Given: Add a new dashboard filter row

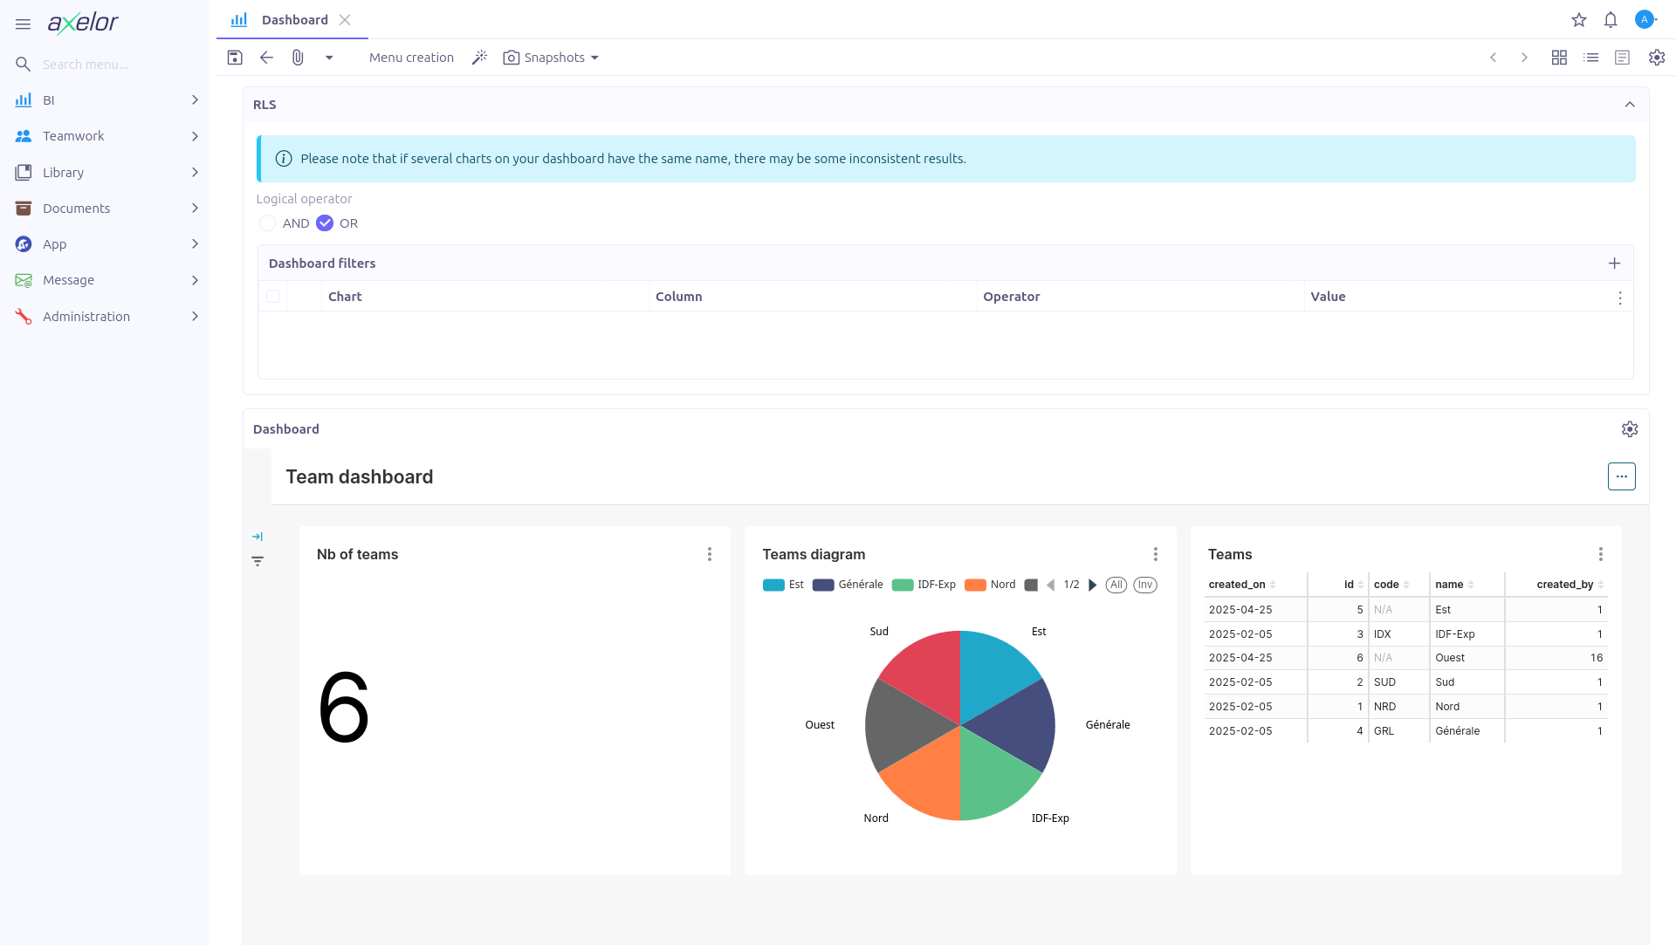Looking at the screenshot, I should click(1614, 264).
